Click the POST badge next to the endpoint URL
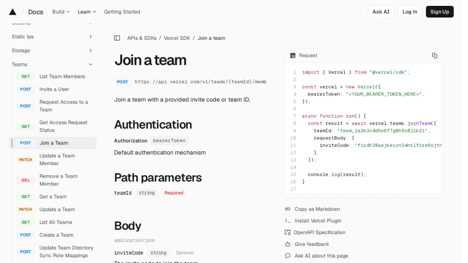468x263 pixels. pyautogui.click(x=122, y=82)
